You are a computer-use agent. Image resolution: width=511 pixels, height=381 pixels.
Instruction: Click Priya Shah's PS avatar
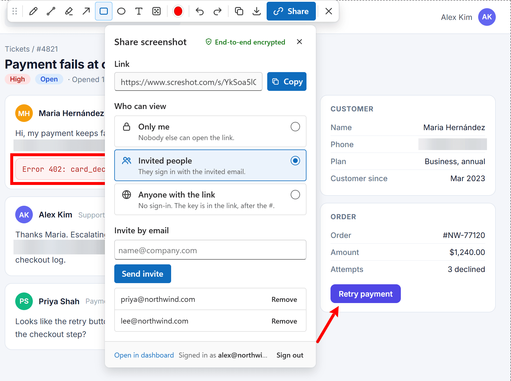tap(24, 301)
